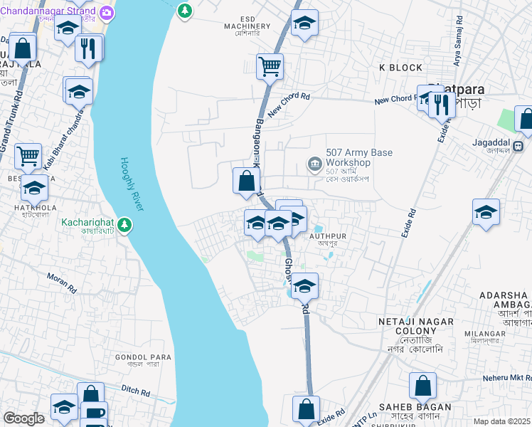This screenshot has width=532, height=427.
Task: Click the restaurant marker near Bhatpara
Action: coord(442,105)
